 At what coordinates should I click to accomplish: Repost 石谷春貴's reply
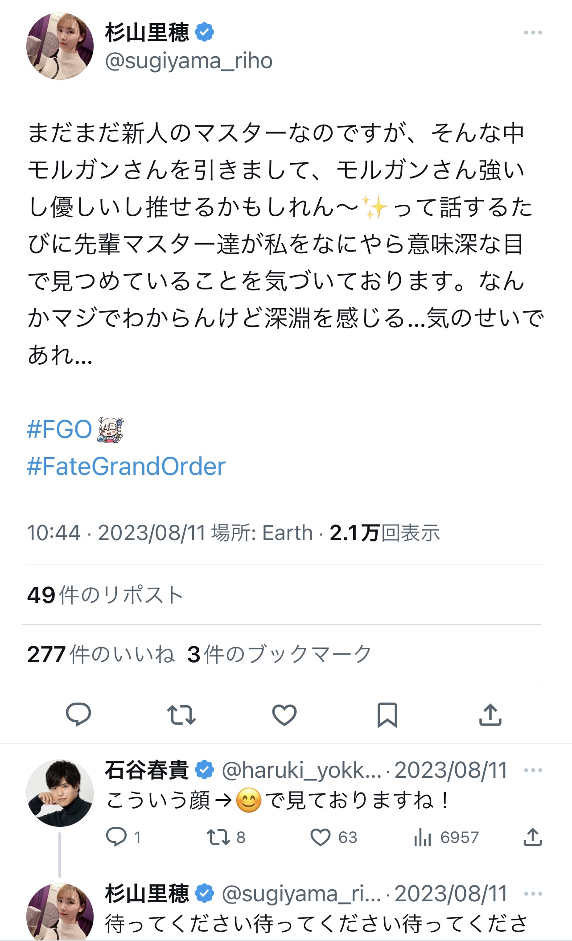point(218,837)
